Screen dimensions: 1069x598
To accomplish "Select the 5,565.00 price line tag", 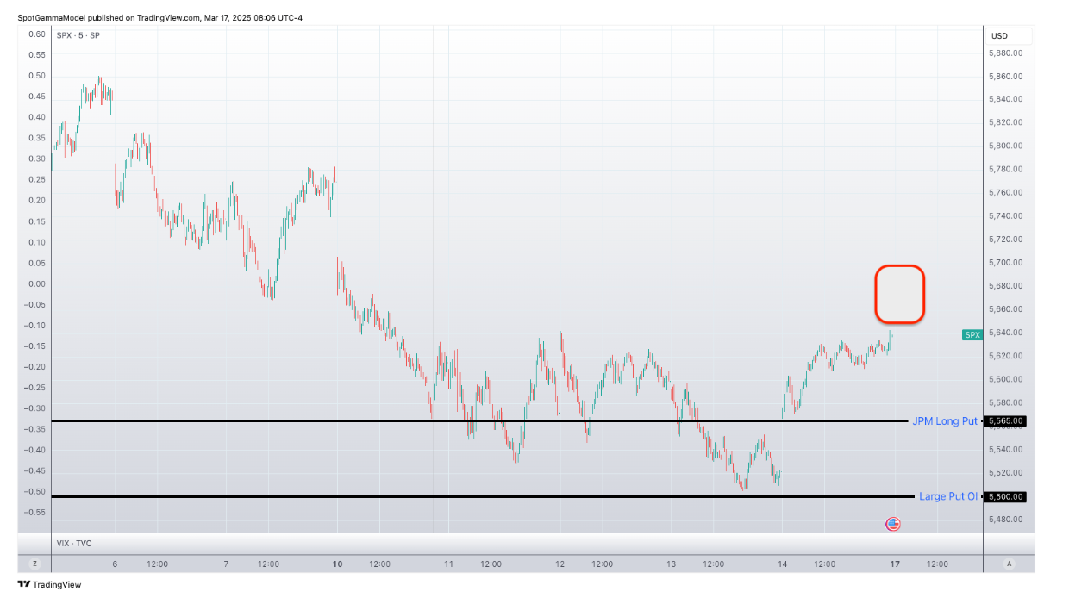I will tap(1005, 421).
